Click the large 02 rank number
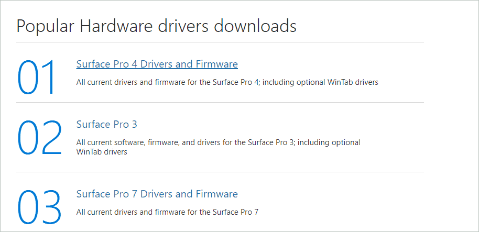This screenshot has height=232, width=479. tap(39, 138)
